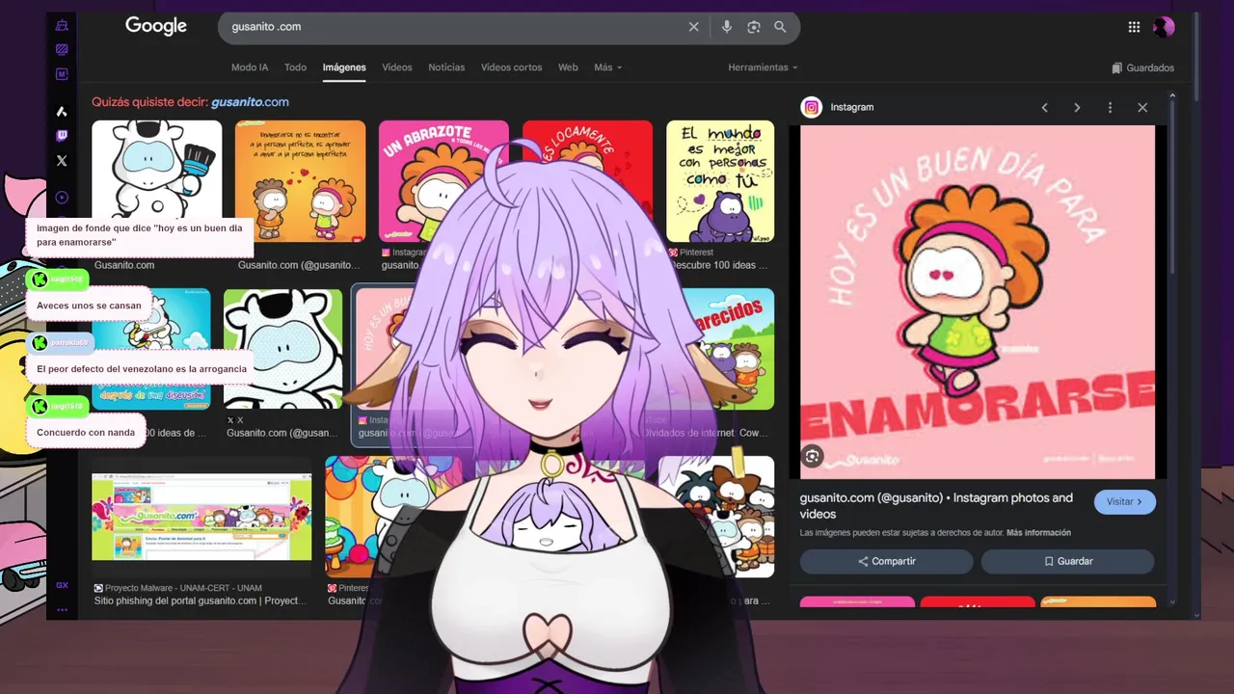The width and height of the screenshot is (1234, 694).
Task: Open the Google apps grid
Action: (1134, 27)
